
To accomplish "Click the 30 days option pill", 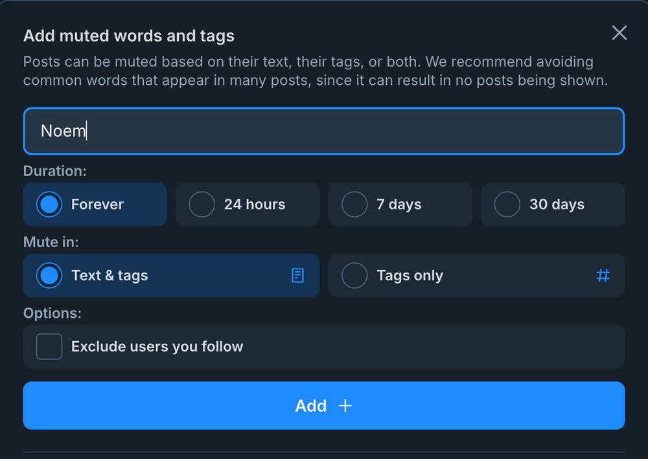I will (x=553, y=204).
